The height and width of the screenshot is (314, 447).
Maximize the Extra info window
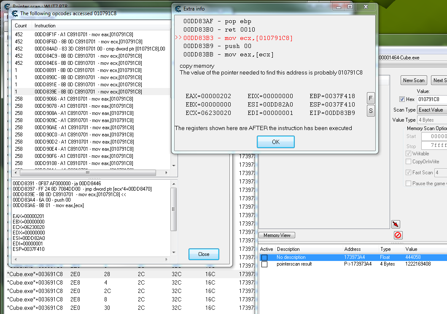tap(350, 7)
